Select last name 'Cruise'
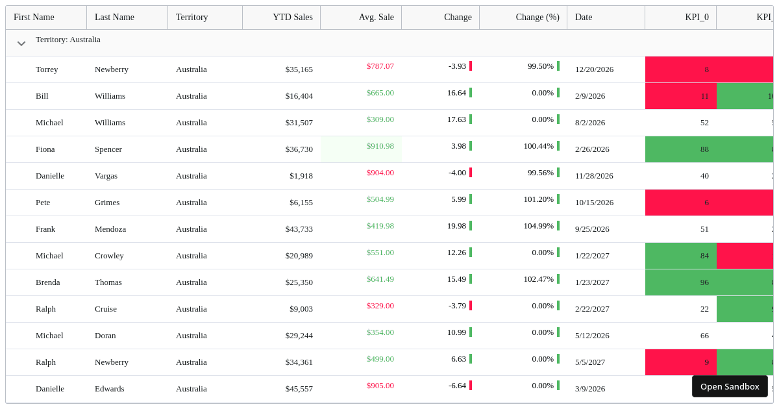 coord(106,309)
